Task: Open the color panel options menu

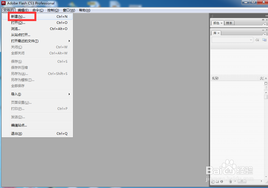Action: pos(266,24)
